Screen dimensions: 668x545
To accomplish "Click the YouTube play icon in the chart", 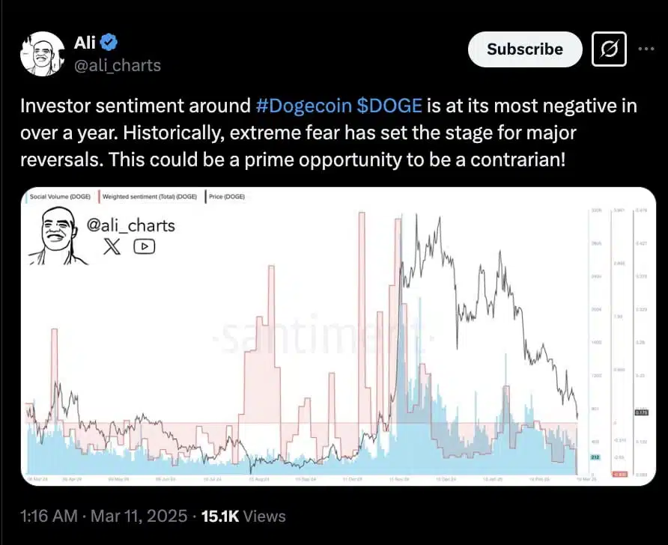I will 144,246.
